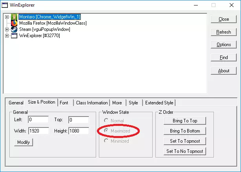Open the Options dialog button
The image size is (241, 172).
coord(224,45)
